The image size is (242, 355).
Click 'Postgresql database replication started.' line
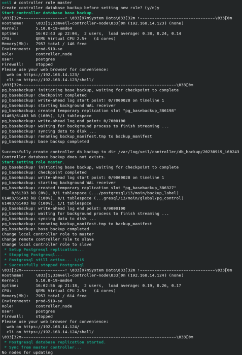point(57,342)
